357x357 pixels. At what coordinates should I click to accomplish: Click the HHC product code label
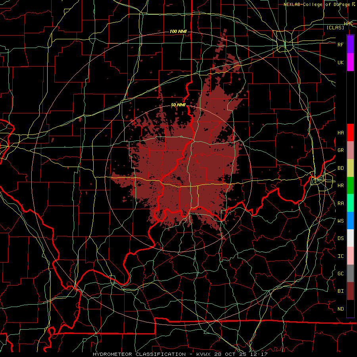(x=348, y=24)
